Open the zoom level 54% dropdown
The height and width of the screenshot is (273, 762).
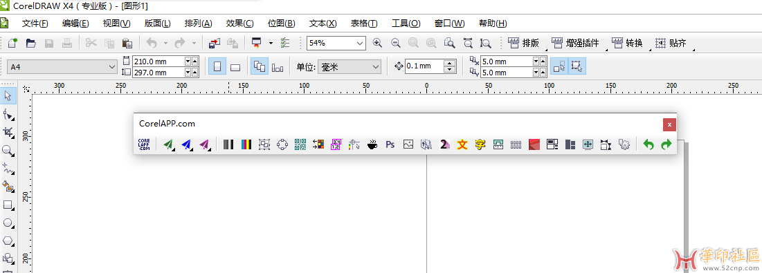point(360,43)
